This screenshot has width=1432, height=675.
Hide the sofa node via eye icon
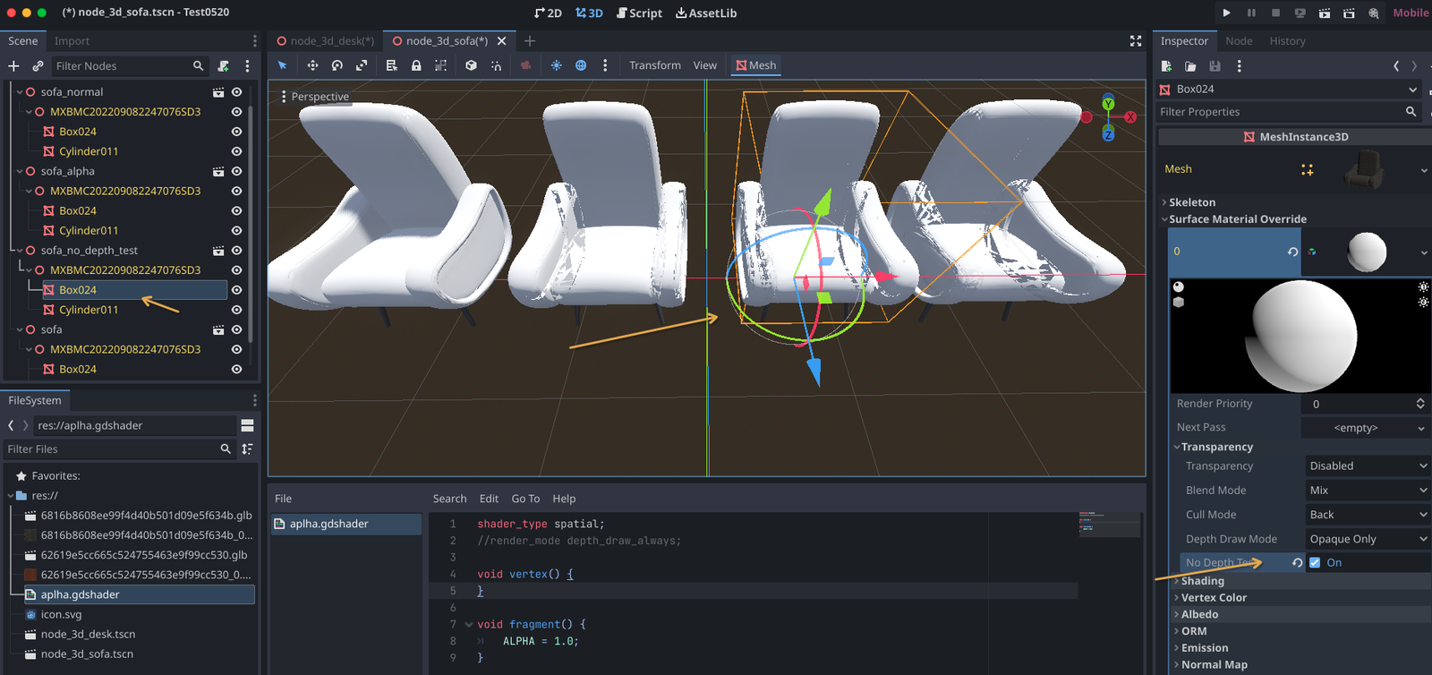[x=236, y=329]
